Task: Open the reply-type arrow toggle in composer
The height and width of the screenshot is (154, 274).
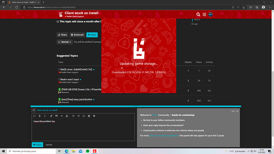Action: pyautogui.click(x=34, y=110)
